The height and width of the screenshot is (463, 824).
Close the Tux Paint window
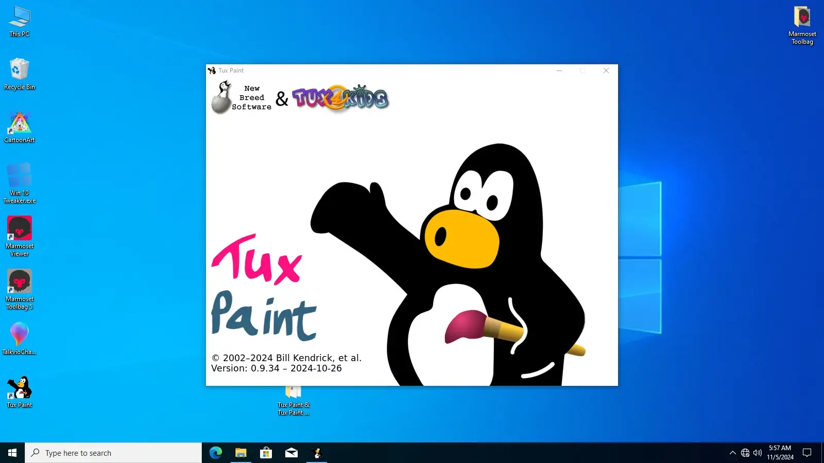[x=606, y=70]
